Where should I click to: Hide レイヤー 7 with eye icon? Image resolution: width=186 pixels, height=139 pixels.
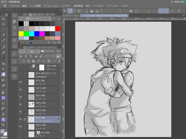pyautogui.click(x=21, y=82)
